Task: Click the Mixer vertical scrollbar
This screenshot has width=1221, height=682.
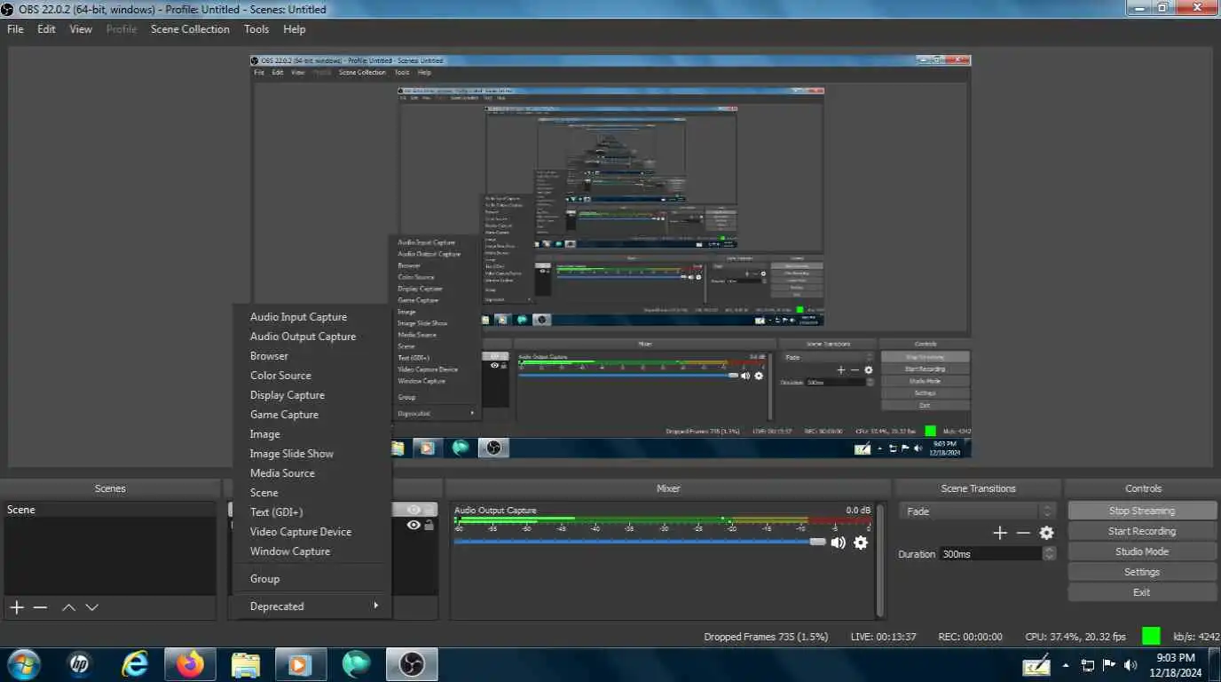Action: coord(880,560)
